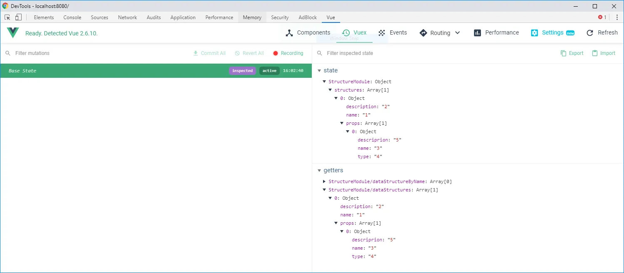Click the Vue logo icon
Viewport: 624px width, 273px height.
pos(13,33)
